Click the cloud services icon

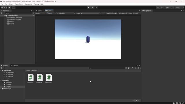(10, 8)
